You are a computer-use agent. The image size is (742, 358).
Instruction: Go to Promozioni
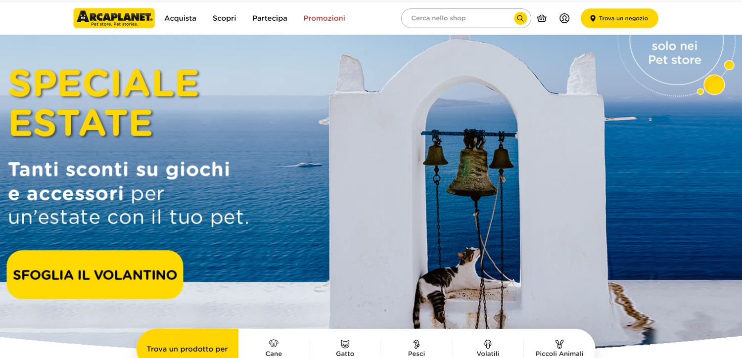coord(324,18)
